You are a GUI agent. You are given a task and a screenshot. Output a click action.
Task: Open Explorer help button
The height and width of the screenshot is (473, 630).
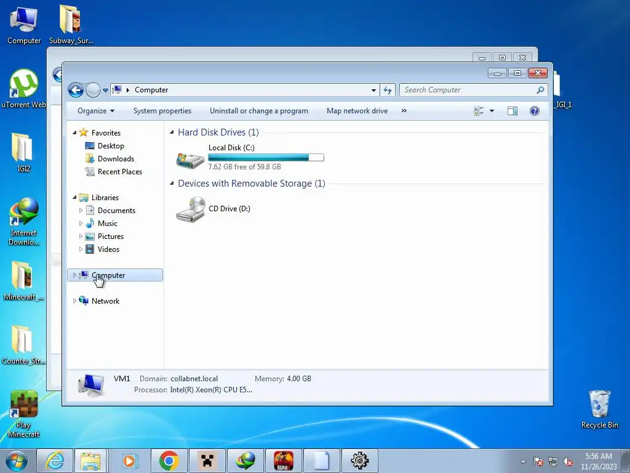coord(535,111)
